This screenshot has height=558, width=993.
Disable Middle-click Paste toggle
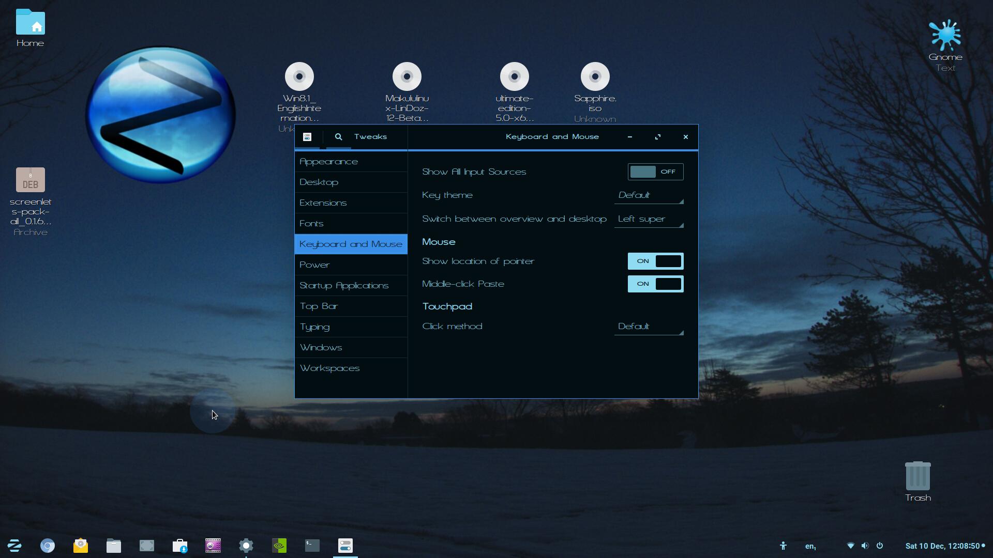pyautogui.click(x=654, y=284)
